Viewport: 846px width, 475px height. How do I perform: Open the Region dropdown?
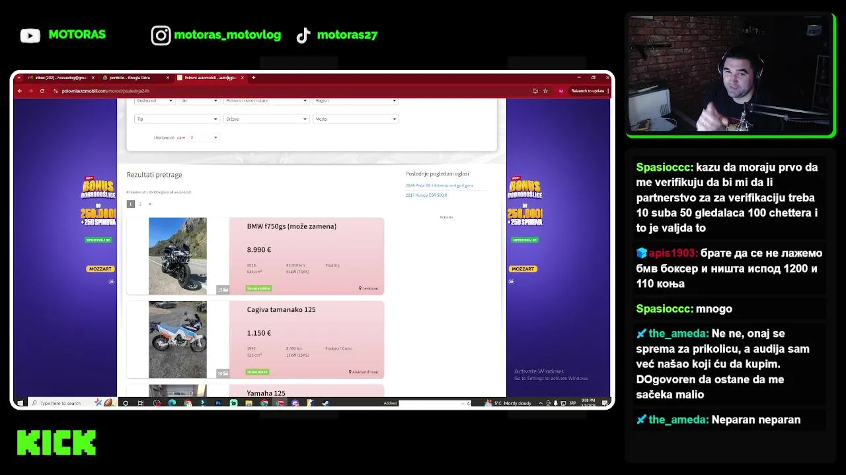pos(356,101)
